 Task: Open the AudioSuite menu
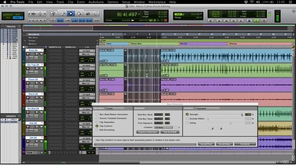point(96,2)
